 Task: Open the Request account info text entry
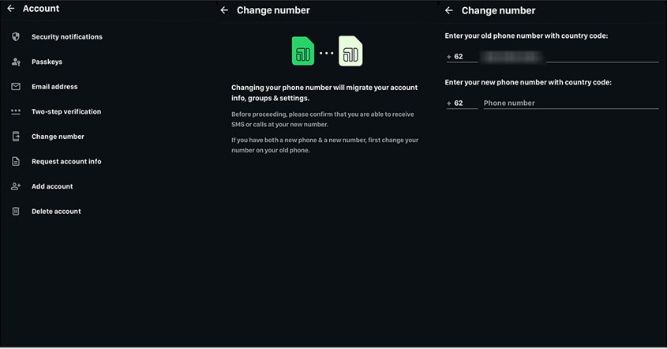[66, 162]
